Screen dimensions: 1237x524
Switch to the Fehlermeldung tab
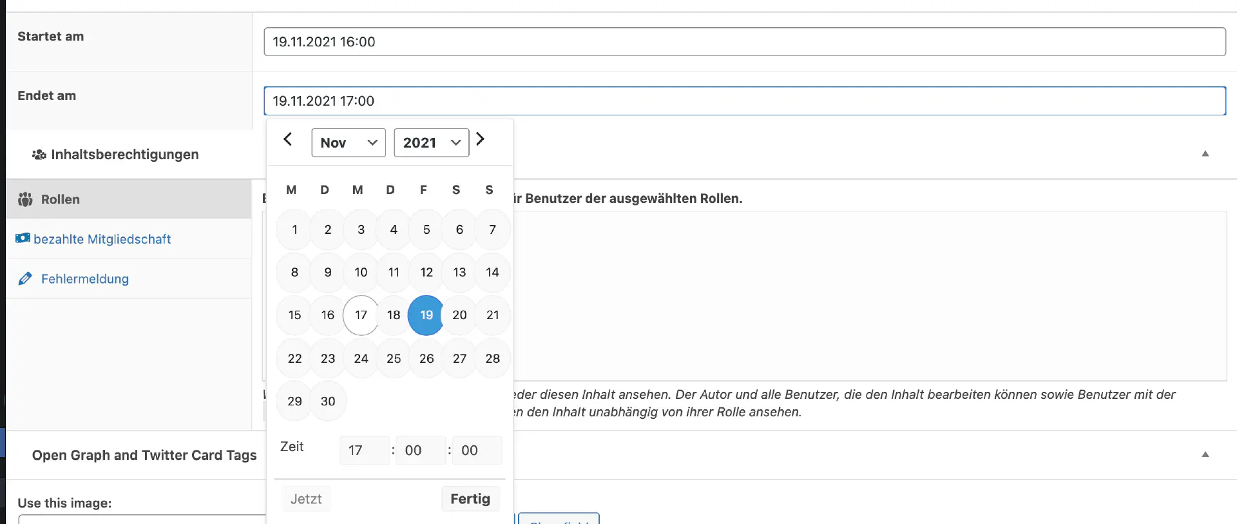[x=84, y=279]
